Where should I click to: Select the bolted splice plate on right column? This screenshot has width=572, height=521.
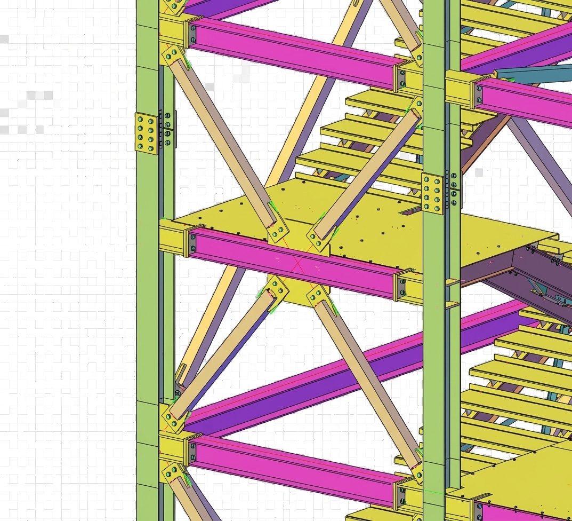pos(433,193)
